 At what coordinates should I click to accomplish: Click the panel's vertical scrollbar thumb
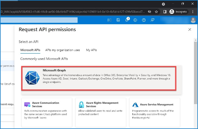196,73
